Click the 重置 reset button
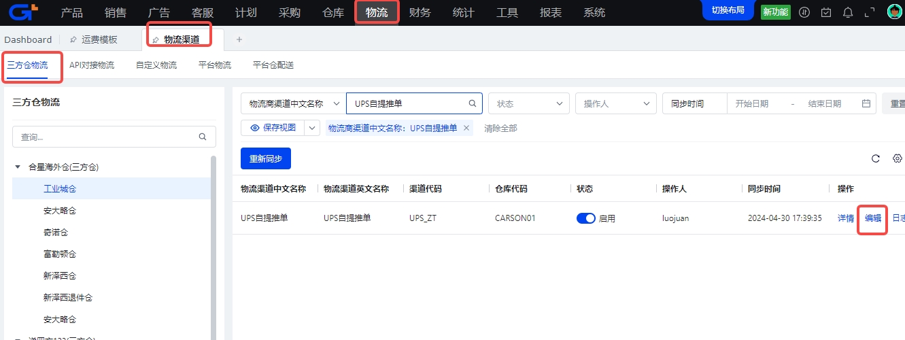This screenshot has width=905, height=340. click(x=893, y=103)
